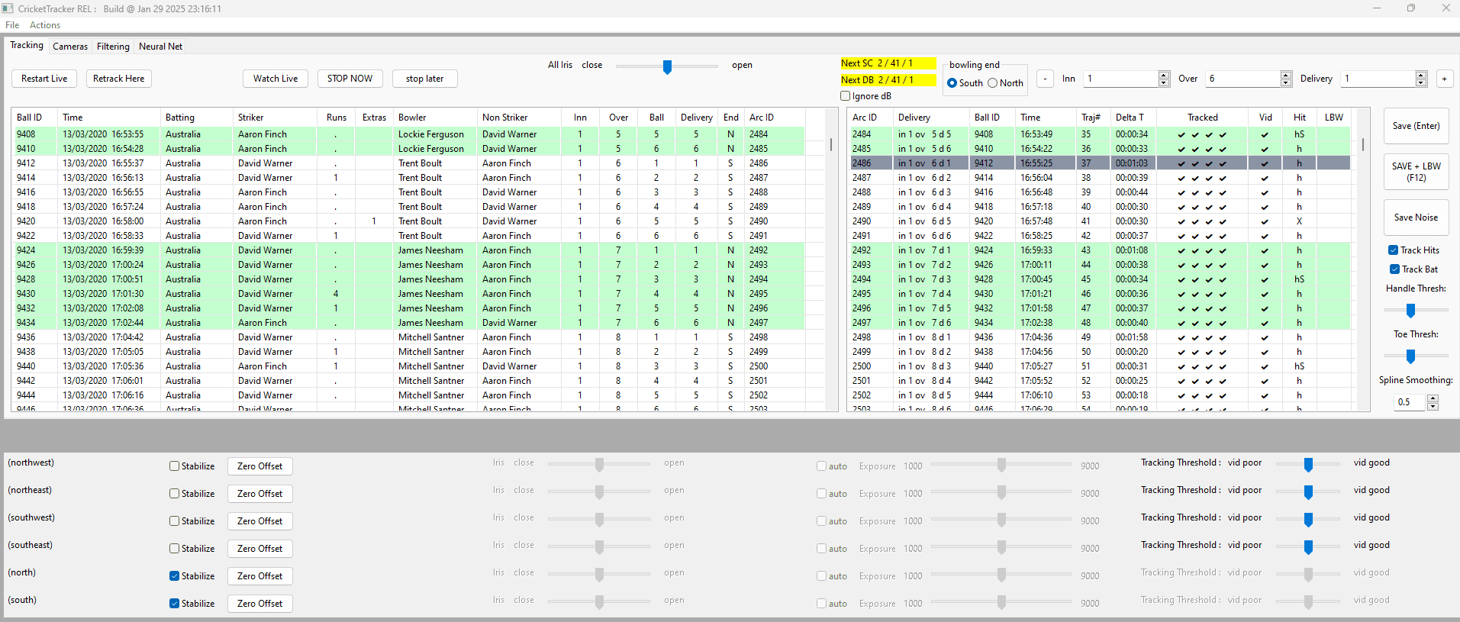The width and height of the screenshot is (1460, 622).
Task: Click Mitchell Santner in row 9438
Action: click(x=431, y=352)
